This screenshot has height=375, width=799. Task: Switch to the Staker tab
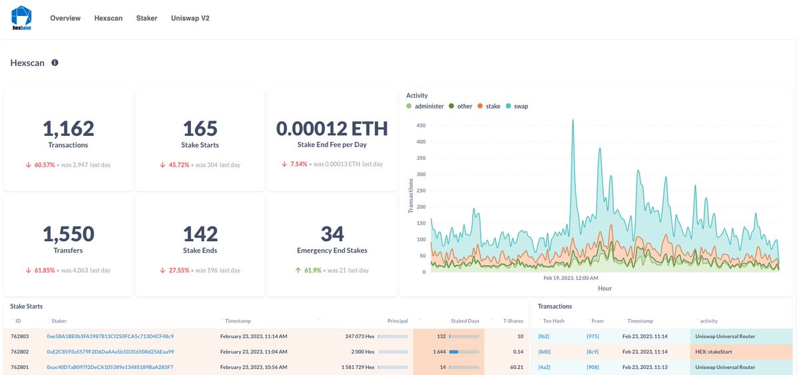(x=146, y=18)
